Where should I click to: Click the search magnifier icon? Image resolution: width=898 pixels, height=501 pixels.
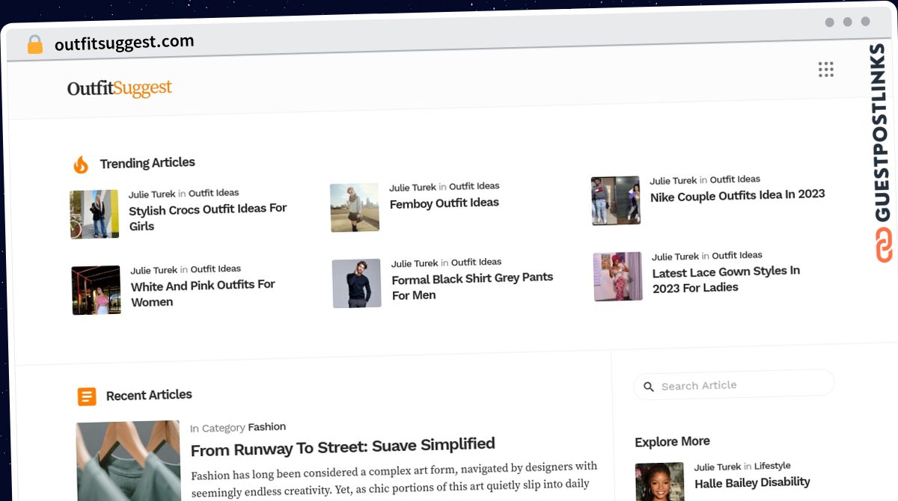tap(649, 387)
